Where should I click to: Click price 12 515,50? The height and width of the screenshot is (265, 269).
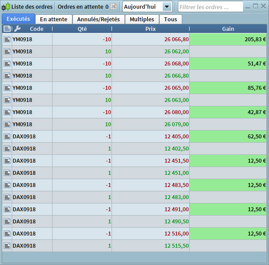click(x=177, y=246)
